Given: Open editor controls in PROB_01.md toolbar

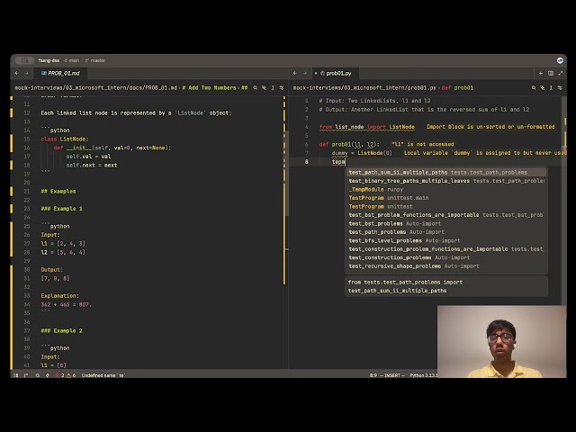Looking at the screenshot, I should pyautogui.click(x=282, y=88).
